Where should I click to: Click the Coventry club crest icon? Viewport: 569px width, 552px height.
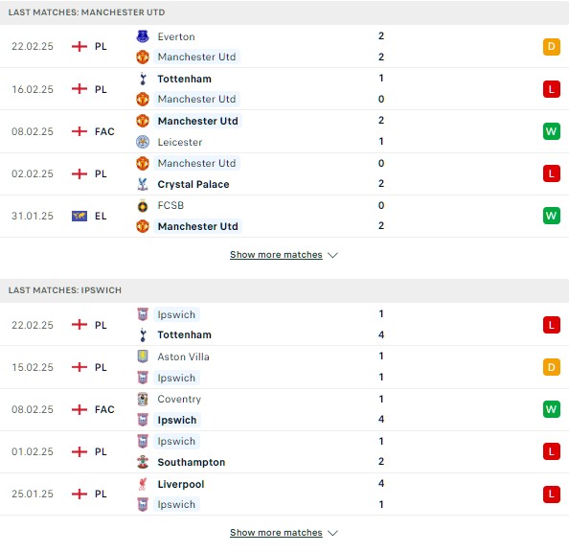(x=143, y=399)
